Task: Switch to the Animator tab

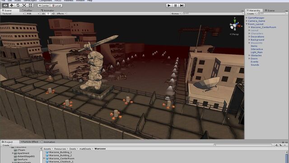Action: pyautogui.click(x=47, y=10)
